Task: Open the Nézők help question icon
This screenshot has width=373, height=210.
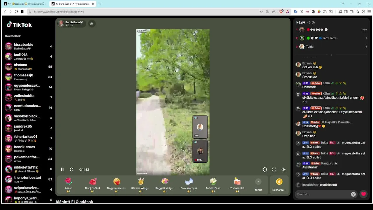Action: [313, 22]
